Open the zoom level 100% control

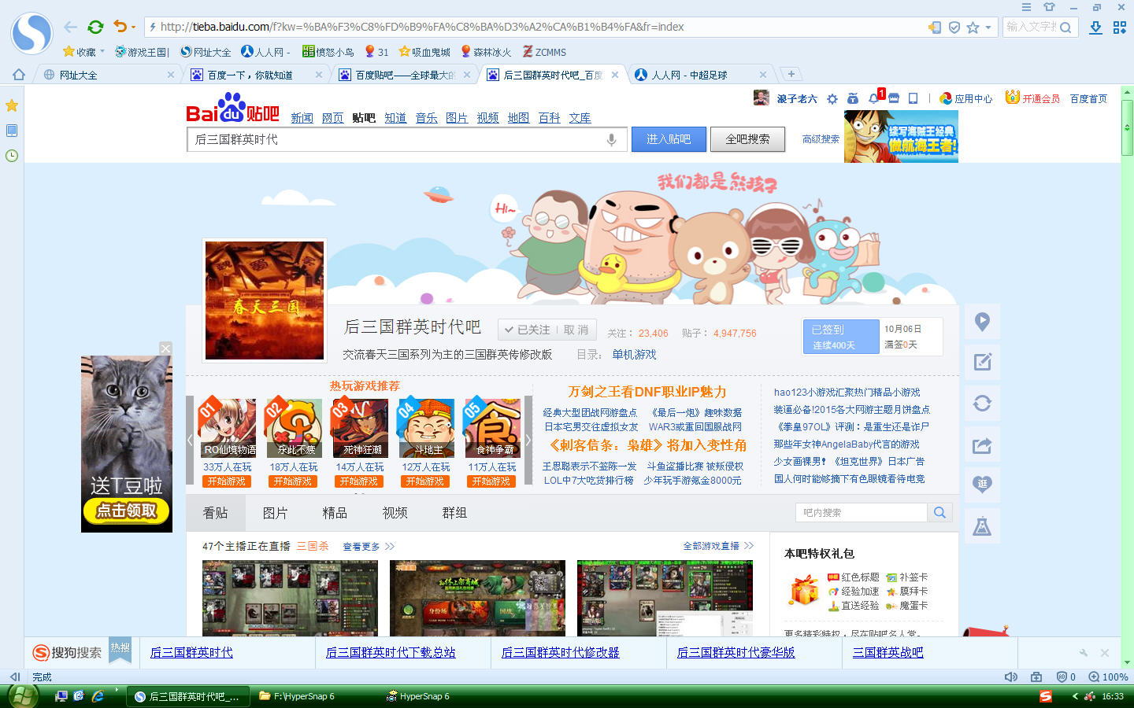1108,677
